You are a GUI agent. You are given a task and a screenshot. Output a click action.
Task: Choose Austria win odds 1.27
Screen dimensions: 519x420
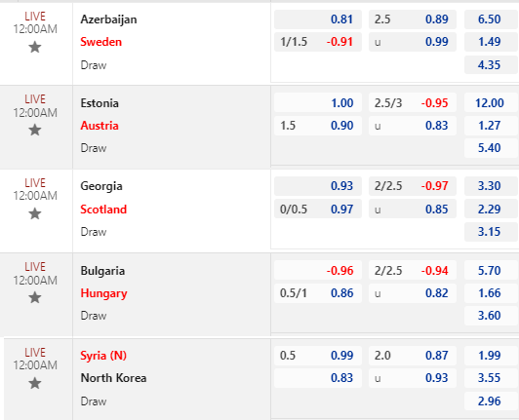(x=492, y=126)
